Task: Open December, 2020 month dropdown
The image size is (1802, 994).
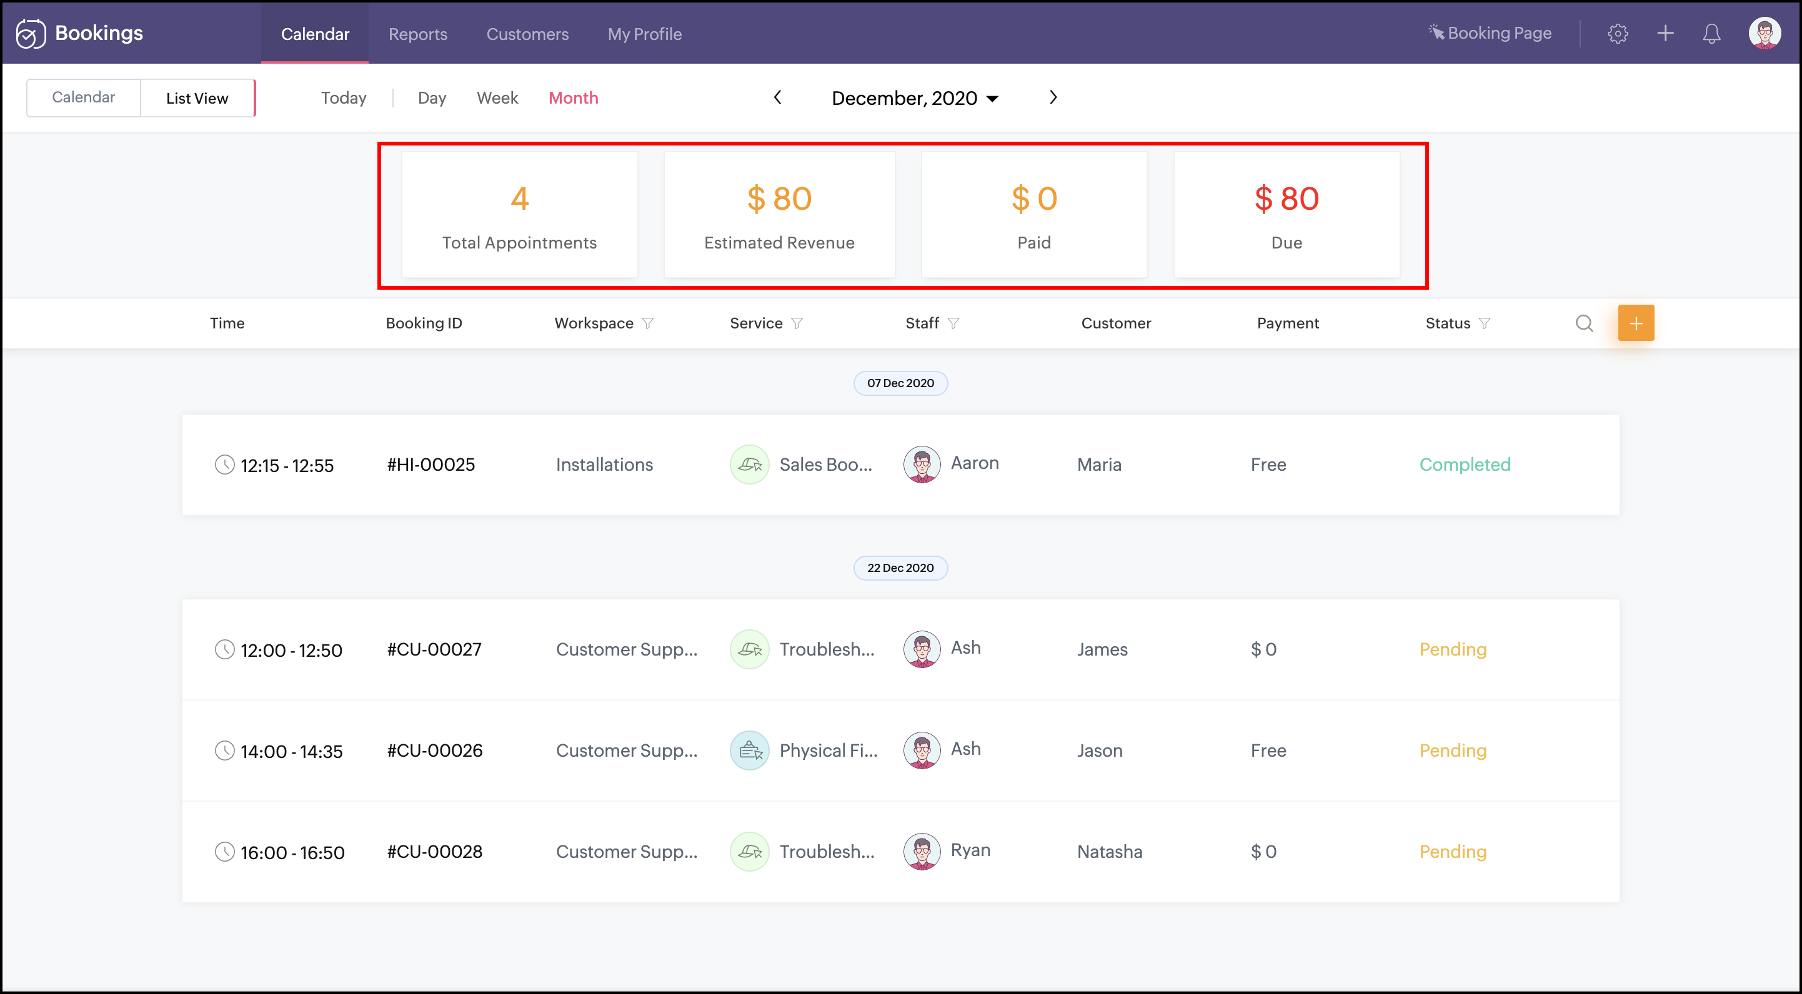Action: click(914, 98)
